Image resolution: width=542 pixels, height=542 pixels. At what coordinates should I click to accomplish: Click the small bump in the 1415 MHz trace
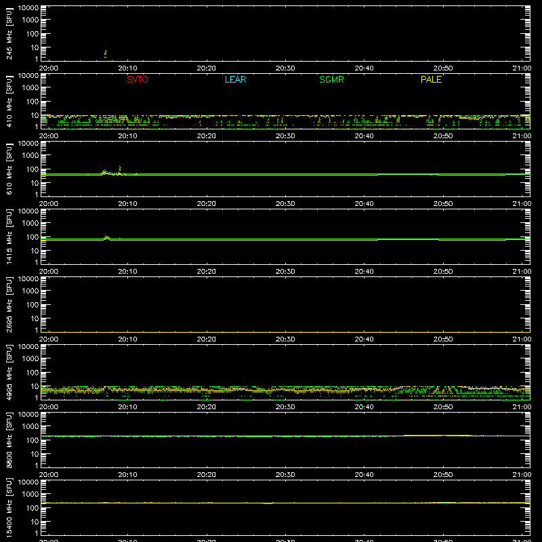click(107, 238)
